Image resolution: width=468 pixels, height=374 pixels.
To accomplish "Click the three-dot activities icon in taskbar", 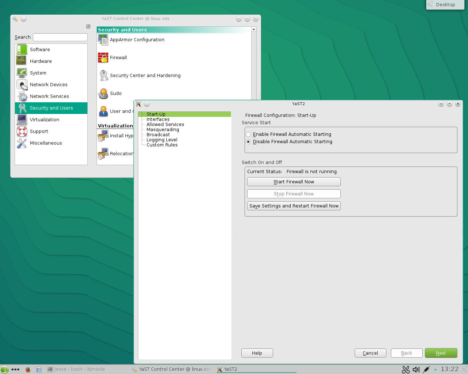I will tap(15, 369).
